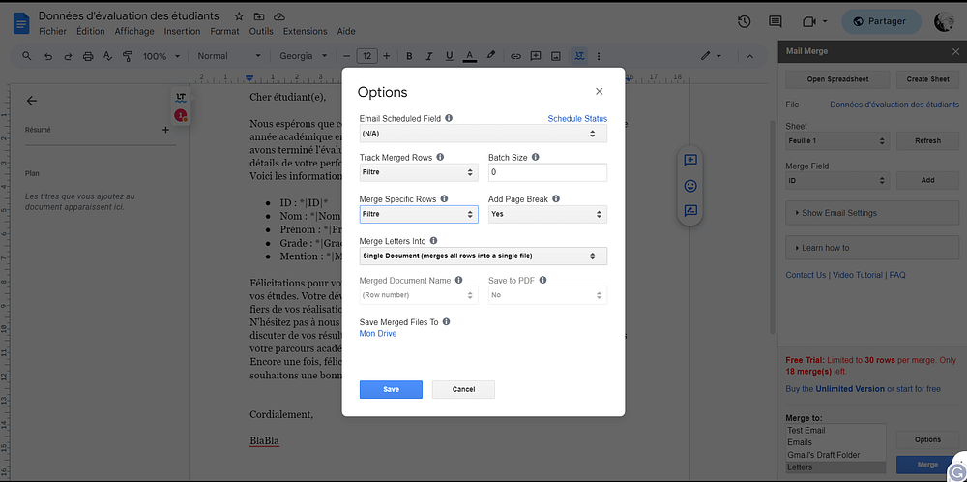Open the Add Page Break dropdown
Image resolution: width=967 pixels, height=482 pixels.
[x=547, y=214]
